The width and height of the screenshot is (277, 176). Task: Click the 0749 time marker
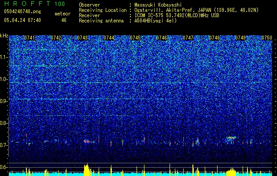(240, 38)
